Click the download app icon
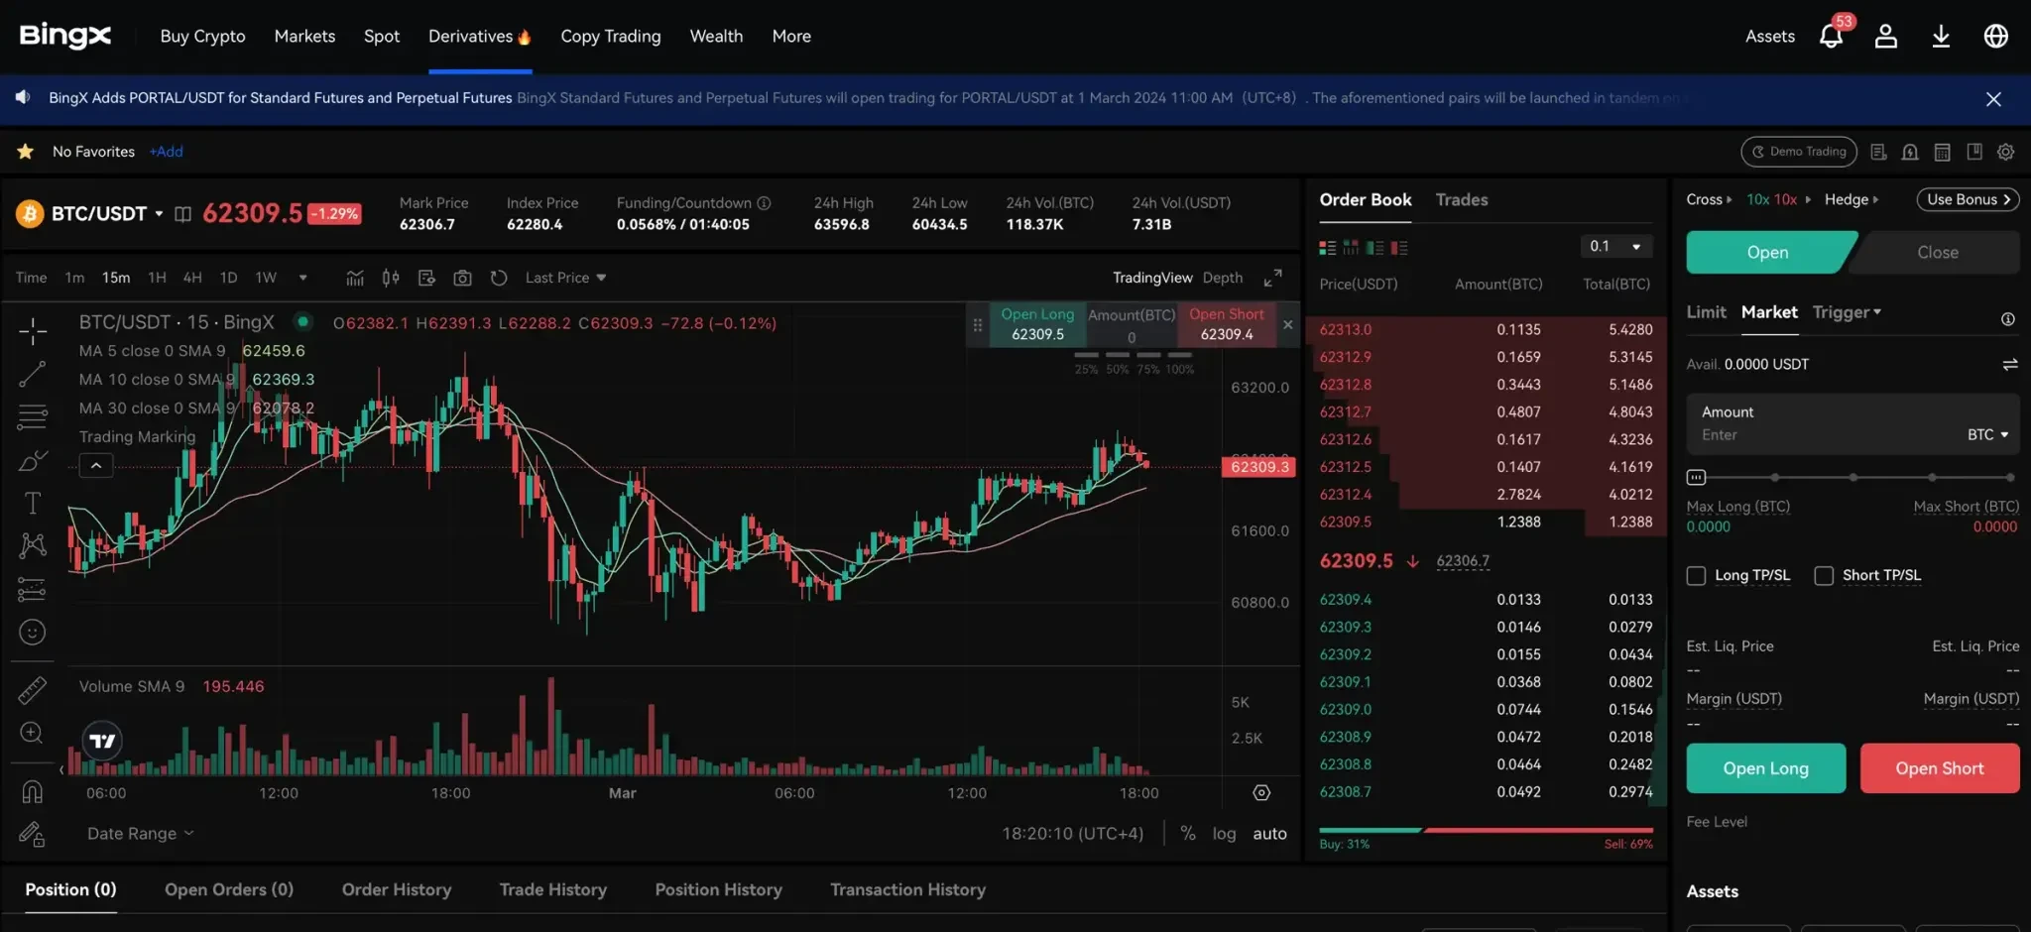 coord(1941,37)
